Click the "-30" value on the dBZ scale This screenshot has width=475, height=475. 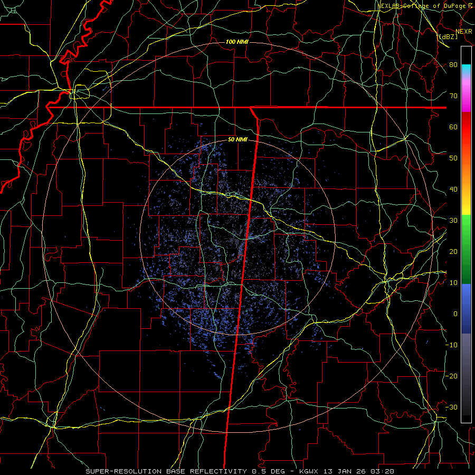(451, 408)
